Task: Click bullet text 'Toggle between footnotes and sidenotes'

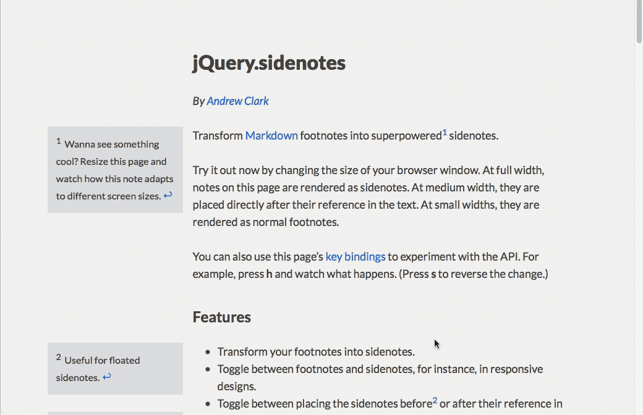Action: [315, 369]
